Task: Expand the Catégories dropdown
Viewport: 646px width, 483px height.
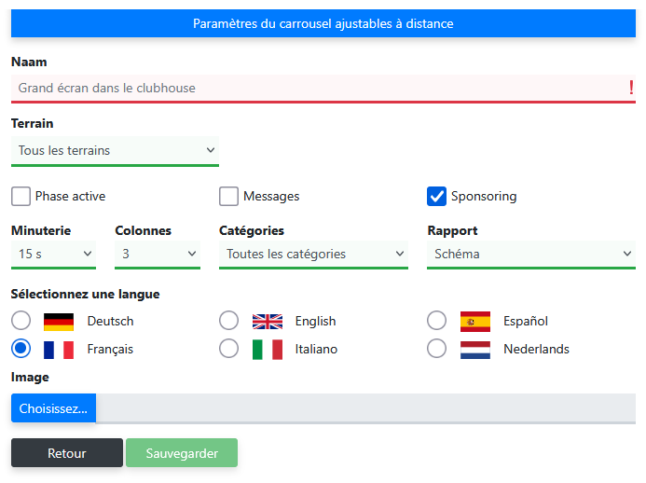Action: (313, 255)
